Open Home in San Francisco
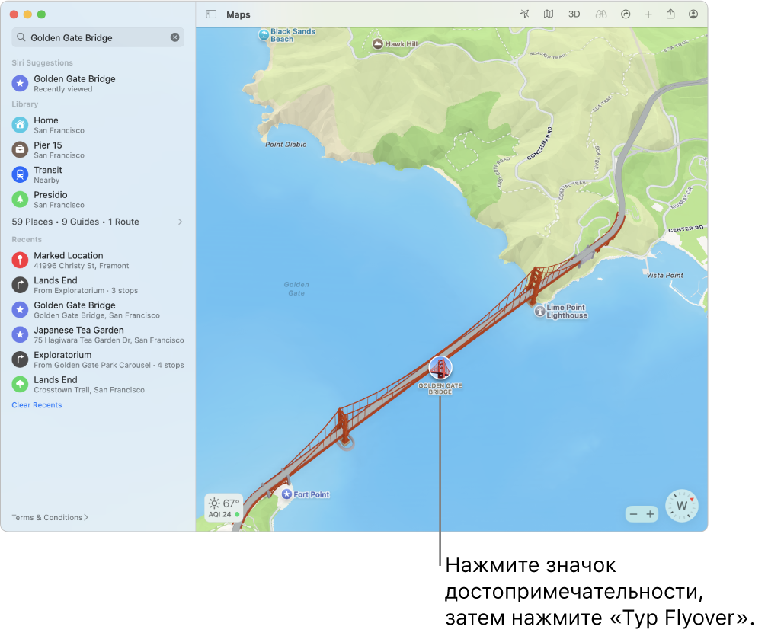The image size is (768, 636). [98, 125]
